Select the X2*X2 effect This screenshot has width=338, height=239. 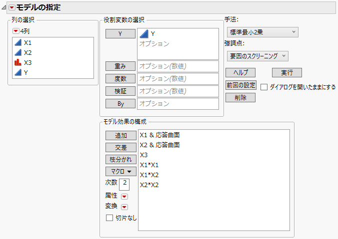pos(149,185)
